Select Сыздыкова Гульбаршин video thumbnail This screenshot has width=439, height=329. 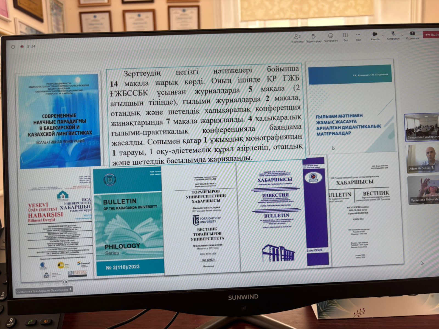[421, 127]
